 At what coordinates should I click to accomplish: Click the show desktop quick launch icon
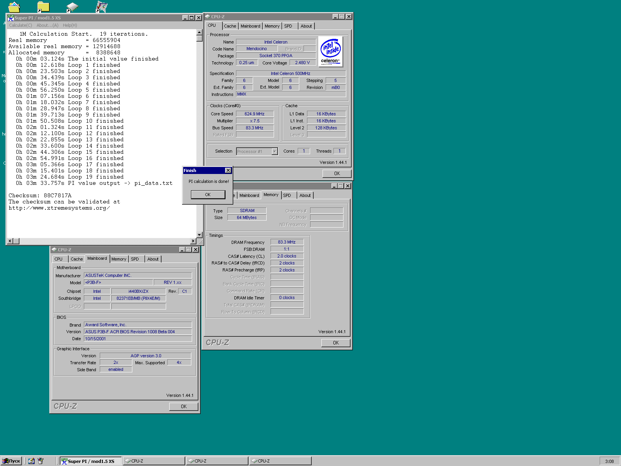coord(31,461)
